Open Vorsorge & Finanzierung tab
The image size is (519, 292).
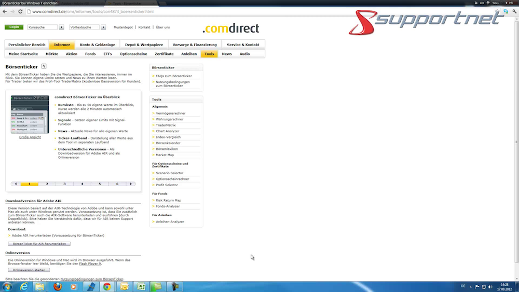tap(195, 45)
